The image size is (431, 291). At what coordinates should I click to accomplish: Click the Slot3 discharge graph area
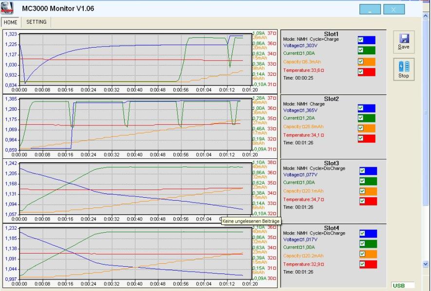(x=136, y=188)
